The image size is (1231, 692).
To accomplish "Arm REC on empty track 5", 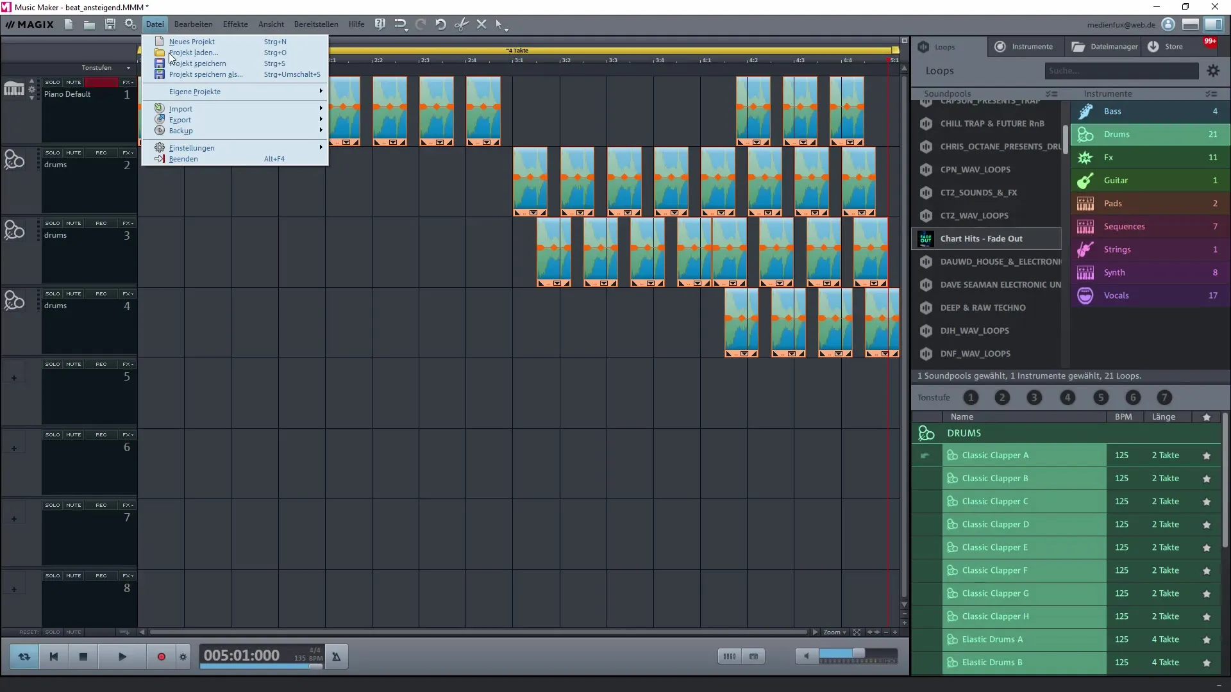I will pyautogui.click(x=101, y=365).
